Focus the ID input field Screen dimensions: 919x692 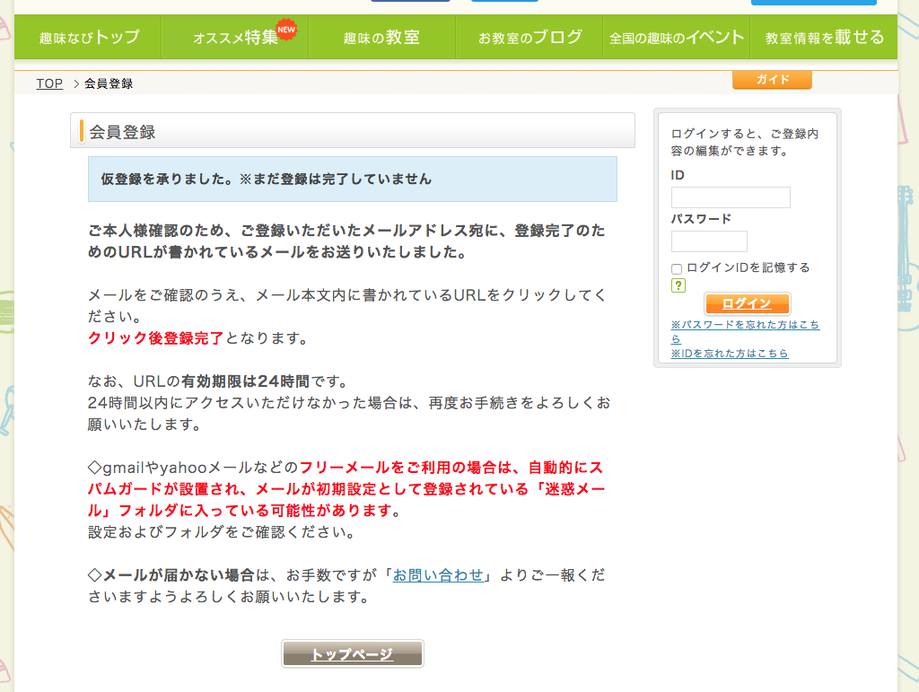731,197
